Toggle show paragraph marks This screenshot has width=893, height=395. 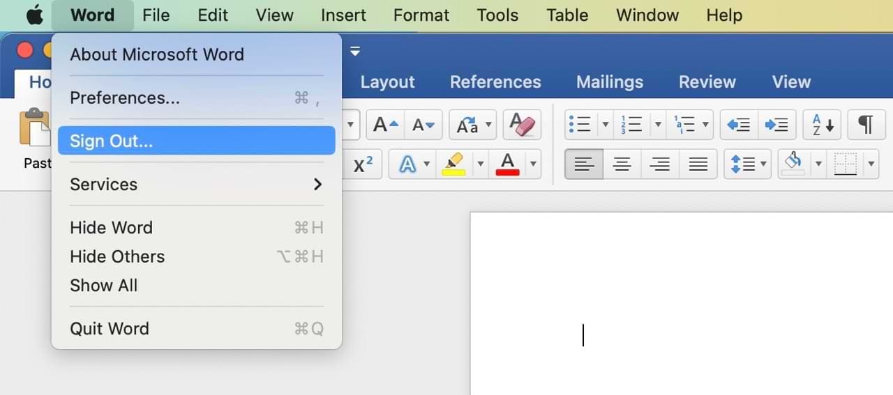pyautogui.click(x=866, y=125)
